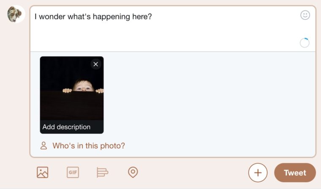Screen dimensions: 321x189
Task: Click the character count progress circle
Action: coord(305,43)
